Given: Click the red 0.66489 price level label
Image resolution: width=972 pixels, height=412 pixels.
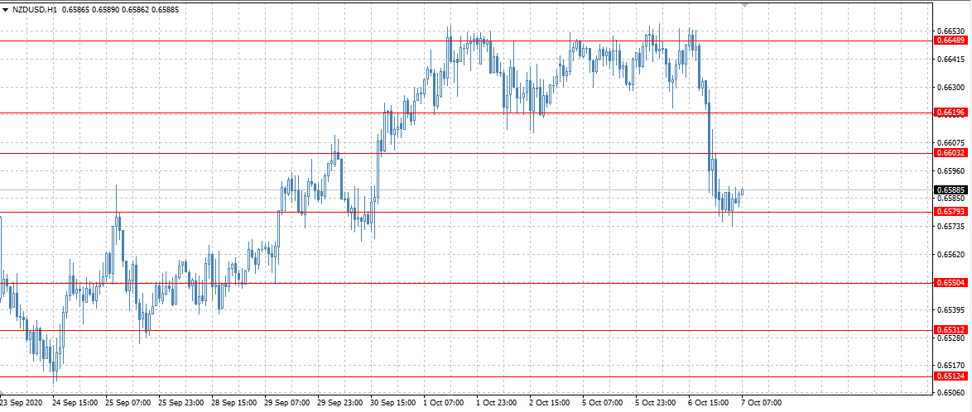Looking at the screenshot, I should (x=951, y=41).
